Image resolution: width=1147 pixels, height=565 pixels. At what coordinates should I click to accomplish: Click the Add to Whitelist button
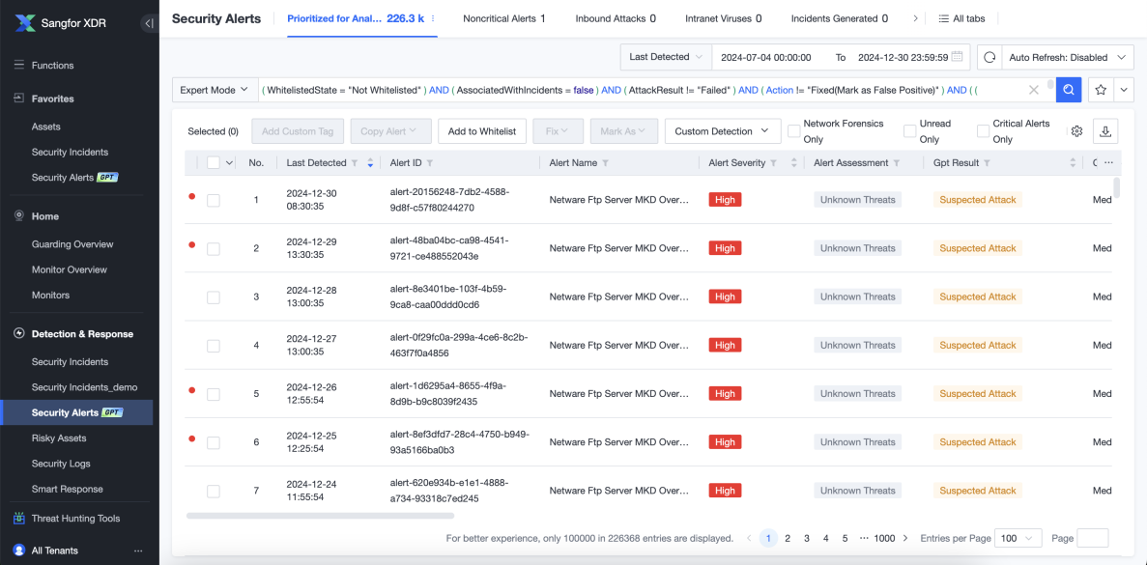pos(482,130)
